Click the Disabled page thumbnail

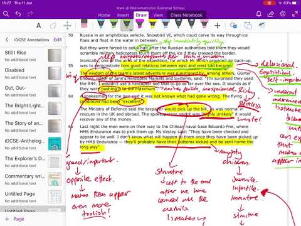[x=55, y=73]
